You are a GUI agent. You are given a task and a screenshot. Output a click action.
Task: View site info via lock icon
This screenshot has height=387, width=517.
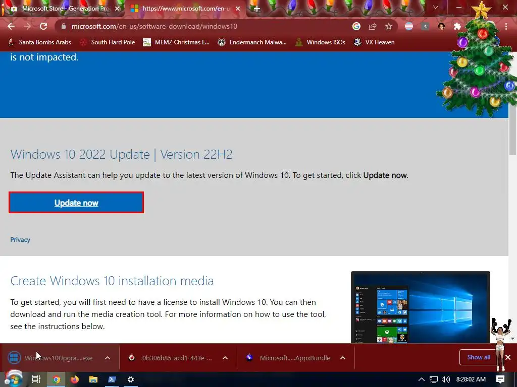pos(64,26)
